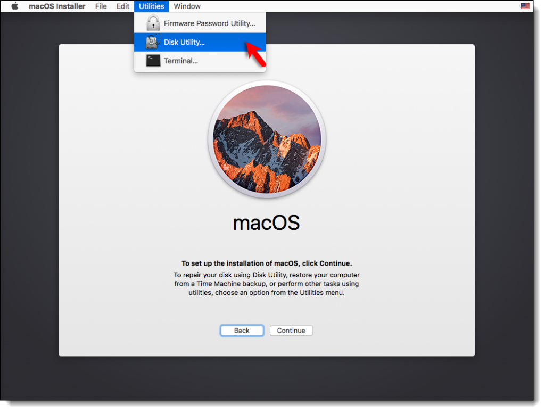
Task: Open the Edit menu
Action: pos(123,6)
